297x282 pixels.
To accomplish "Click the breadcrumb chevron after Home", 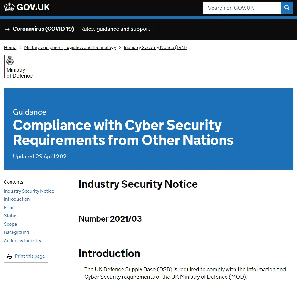I will [x=20, y=48].
